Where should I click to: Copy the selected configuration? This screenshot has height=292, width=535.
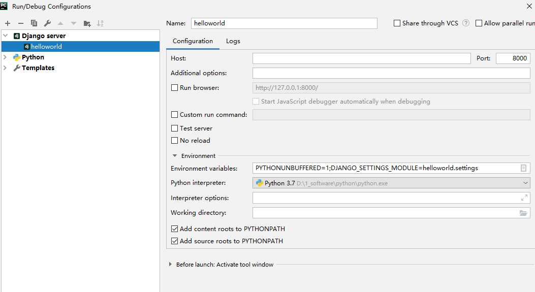click(34, 23)
